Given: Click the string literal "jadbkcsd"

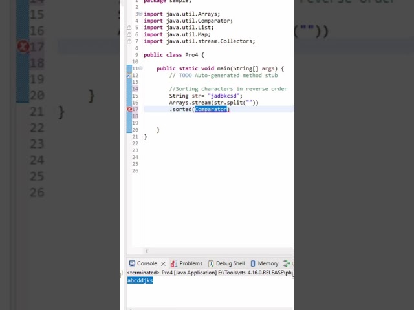Looking at the screenshot, I should click(224, 96).
